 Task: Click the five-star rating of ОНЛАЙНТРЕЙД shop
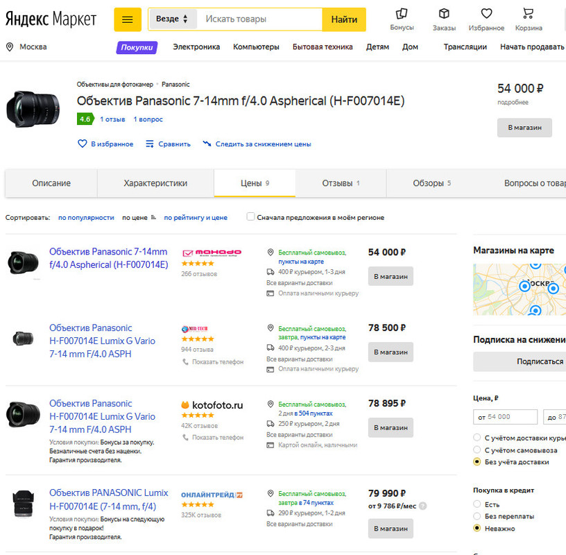click(x=198, y=504)
